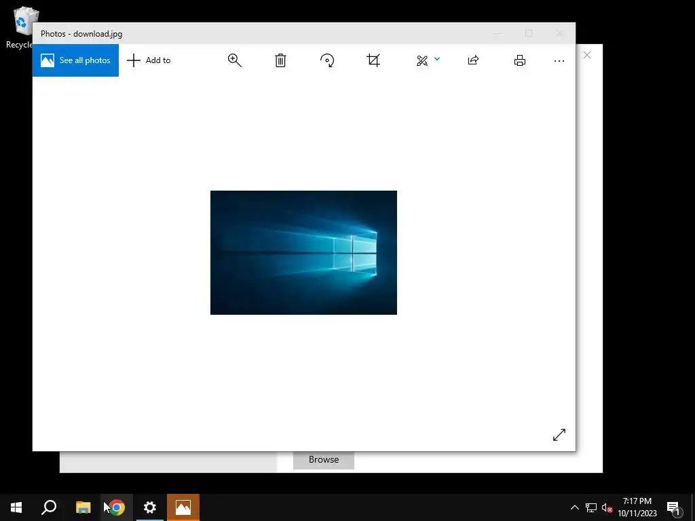The height and width of the screenshot is (521, 695).
Task: Print the photo with printer icon
Action: pyautogui.click(x=519, y=60)
